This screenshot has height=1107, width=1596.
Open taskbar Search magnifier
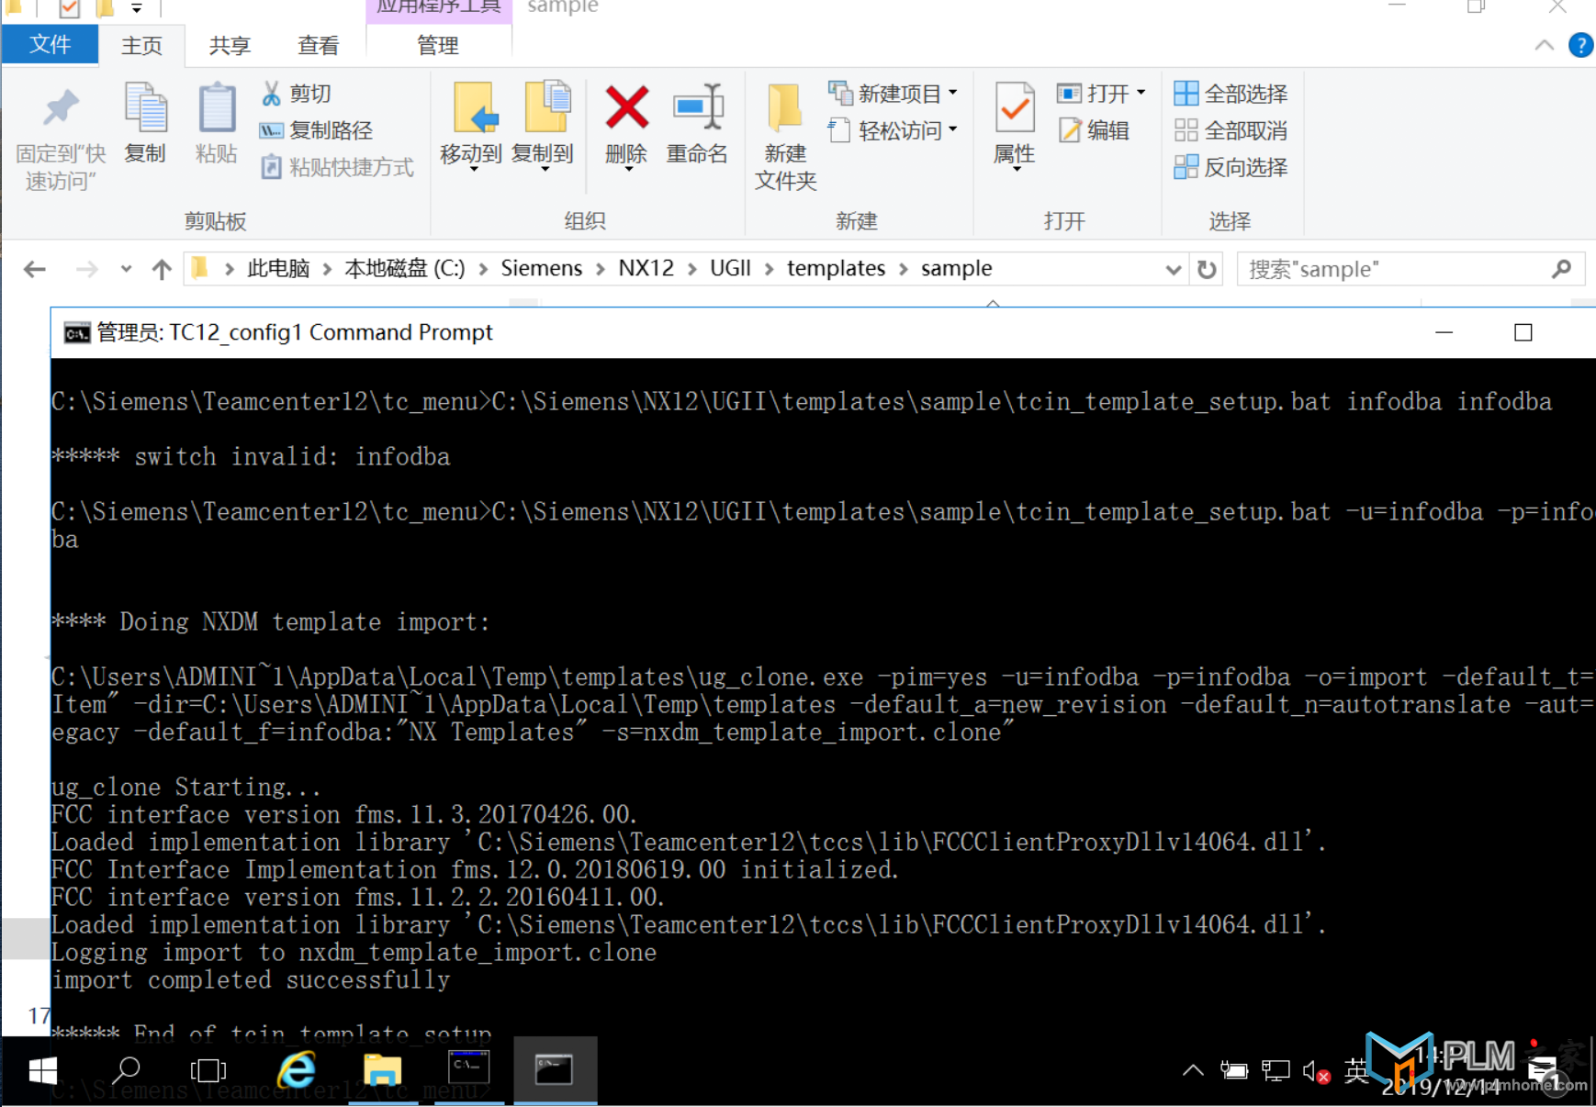(127, 1070)
